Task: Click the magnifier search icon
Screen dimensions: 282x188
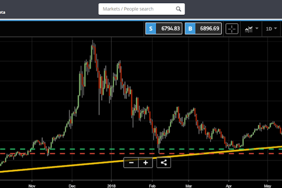Action: [179, 9]
